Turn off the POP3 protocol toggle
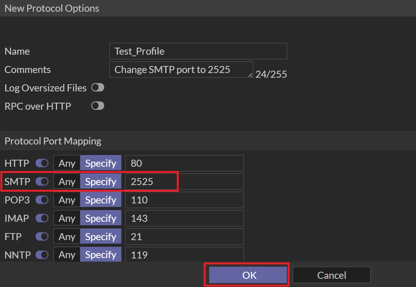This screenshot has width=416, height=287. (42, 200)
